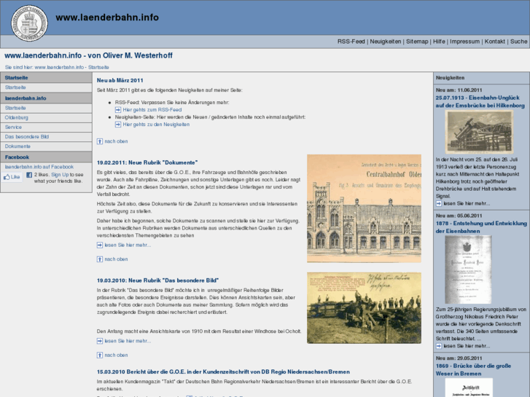Click the Emsbrücke accident photo thumbnail
This screenshot has height=397, width=530.
479,132
